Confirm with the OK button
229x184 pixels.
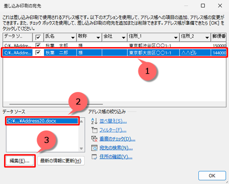[212, 176]
